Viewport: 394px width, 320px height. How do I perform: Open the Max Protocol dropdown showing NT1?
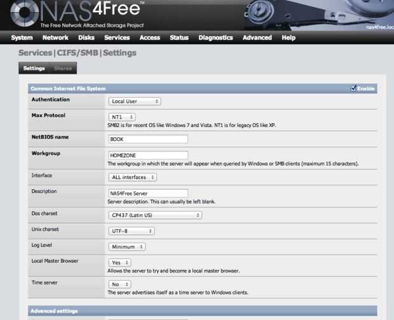122,117
